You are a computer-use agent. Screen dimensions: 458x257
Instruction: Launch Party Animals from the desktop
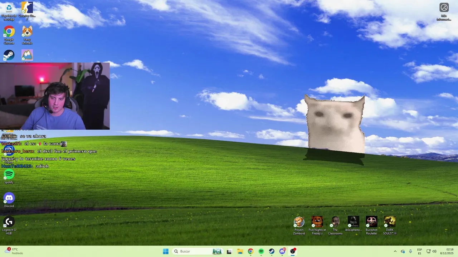[x=27, y=35]
